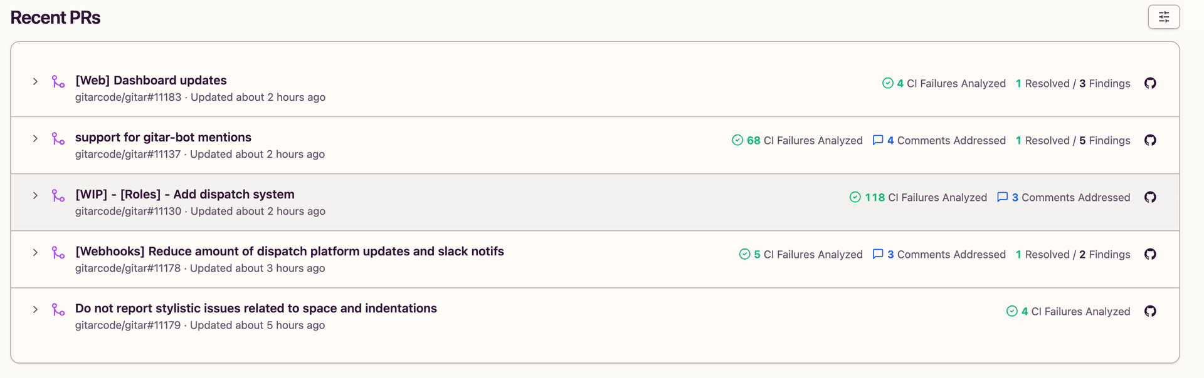Open filter settings in top-right corner
The width and height of the screenshot is (1204, 378).
click(1163, 17)
